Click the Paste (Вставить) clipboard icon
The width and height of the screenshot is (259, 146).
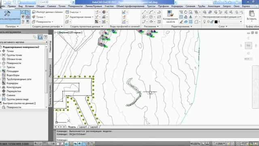coord(252,13)
